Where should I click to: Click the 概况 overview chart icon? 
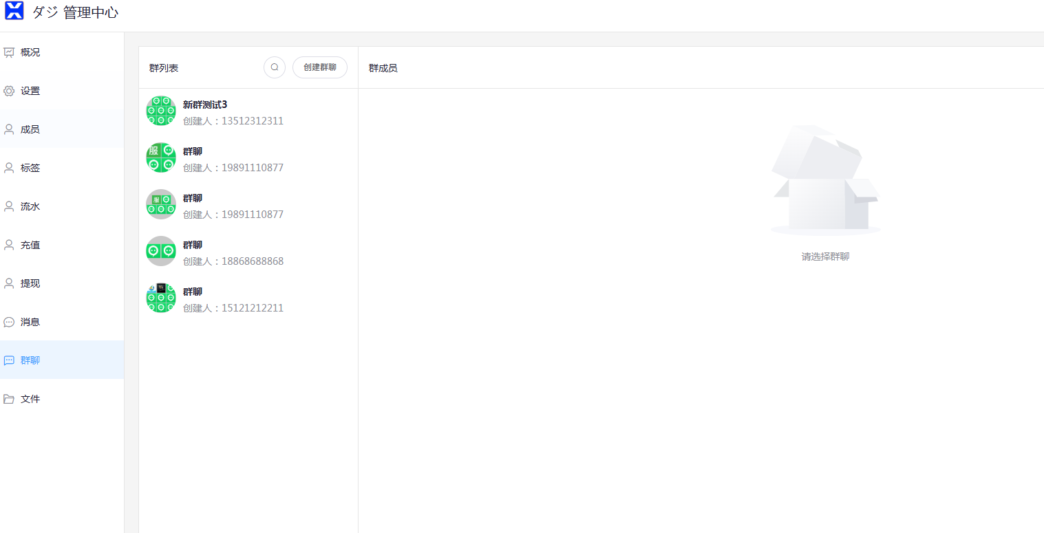[9, 52]
